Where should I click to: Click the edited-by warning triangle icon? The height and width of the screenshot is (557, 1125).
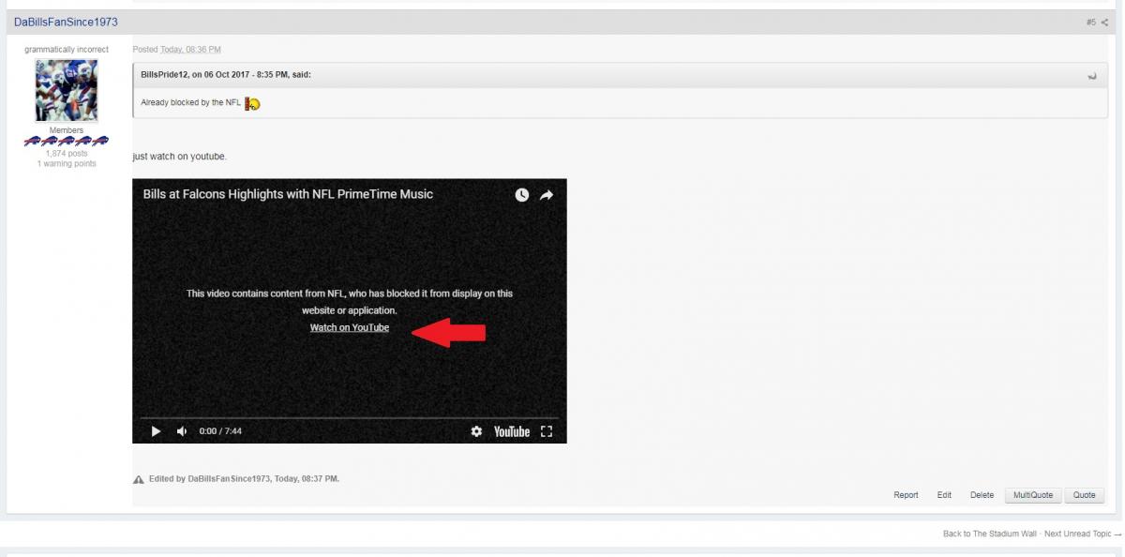click(139, 479)
